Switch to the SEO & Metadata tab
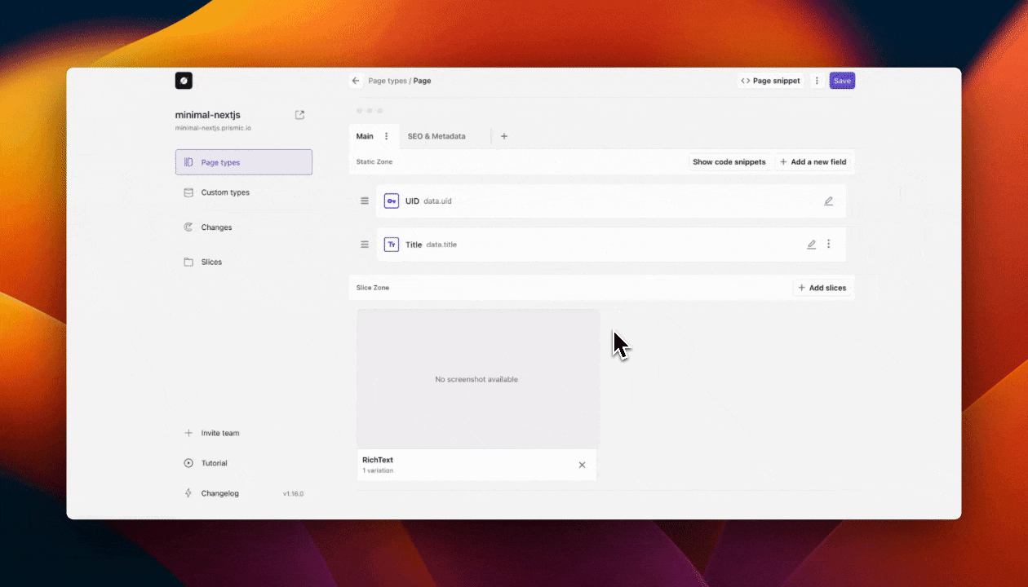 [436, 136]
